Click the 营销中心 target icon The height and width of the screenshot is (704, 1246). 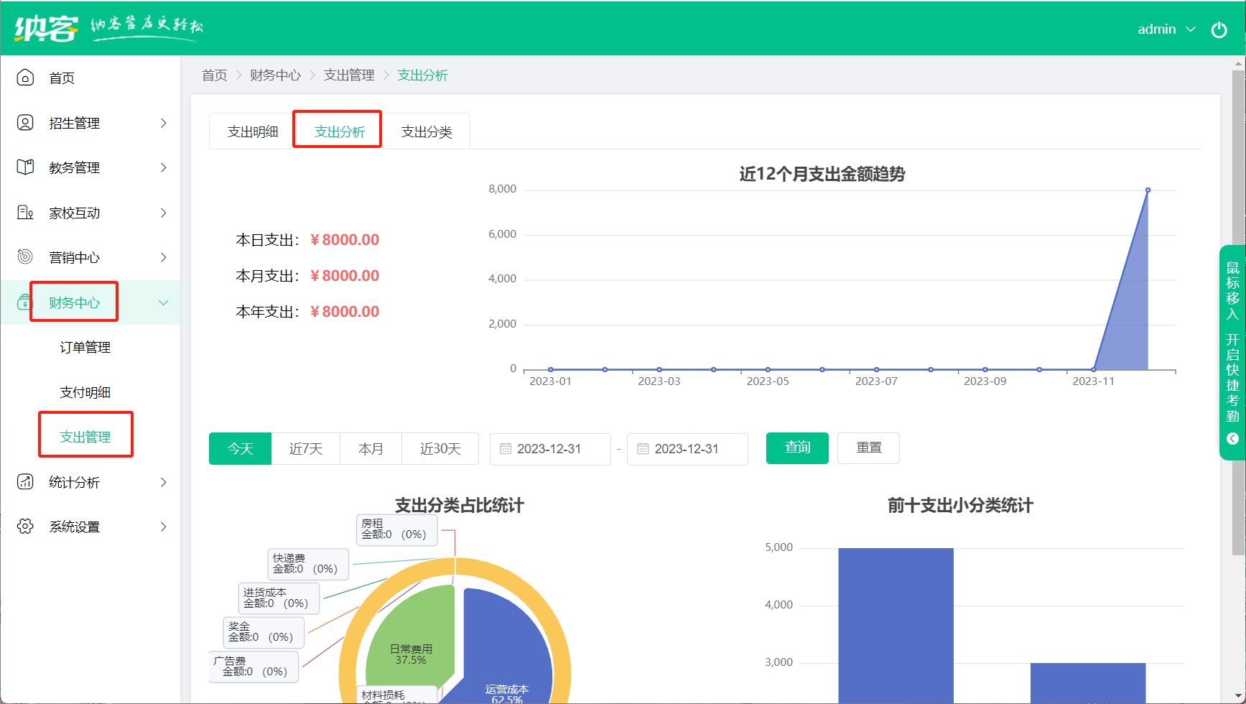pos(25,257)
